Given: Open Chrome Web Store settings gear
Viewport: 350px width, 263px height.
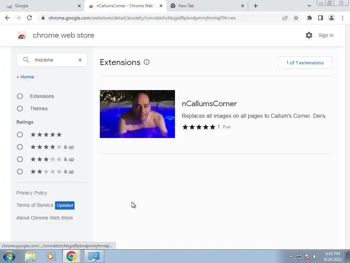Looking at the screenshot, I should pyautogui.click(x=309, y=35).
